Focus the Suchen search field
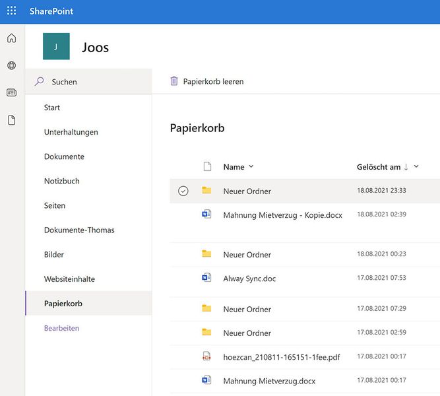The image size is (440, 396). coord(88,81)
